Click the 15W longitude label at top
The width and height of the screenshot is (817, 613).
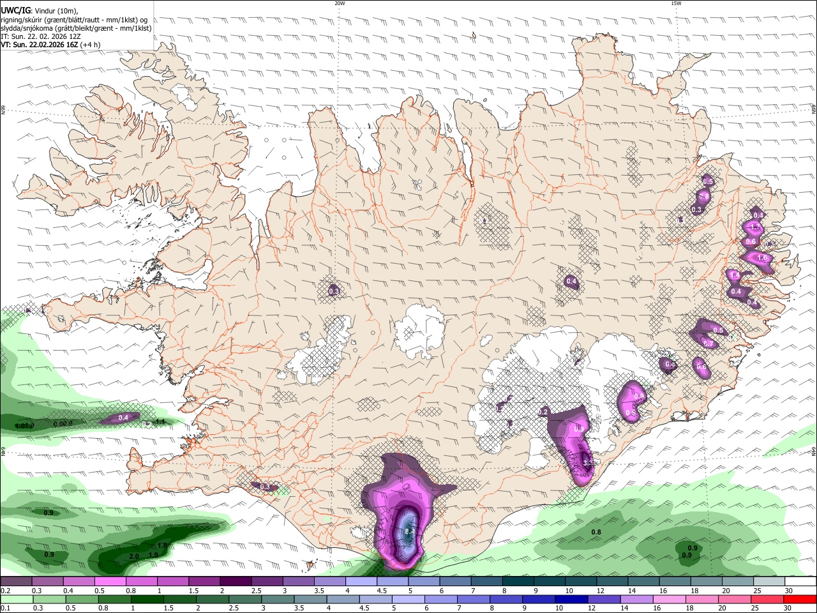(676, 3)
